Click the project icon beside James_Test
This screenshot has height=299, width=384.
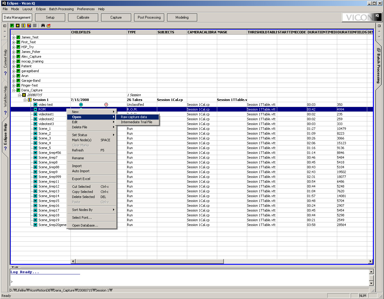click(18, 37)
